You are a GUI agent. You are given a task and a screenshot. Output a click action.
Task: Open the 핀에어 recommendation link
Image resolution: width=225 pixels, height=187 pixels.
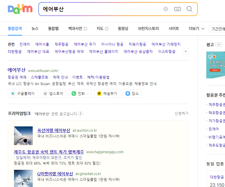click(x=214, y=129)
